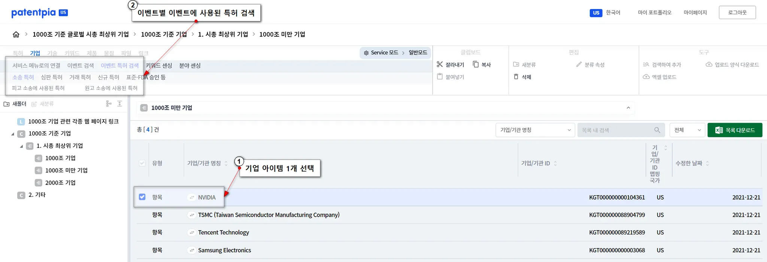Image resolution: width=767 pixels, height=262 pixels.
Task: Go to the home icon in breadcrumb
Action: [x=16, y=34]
